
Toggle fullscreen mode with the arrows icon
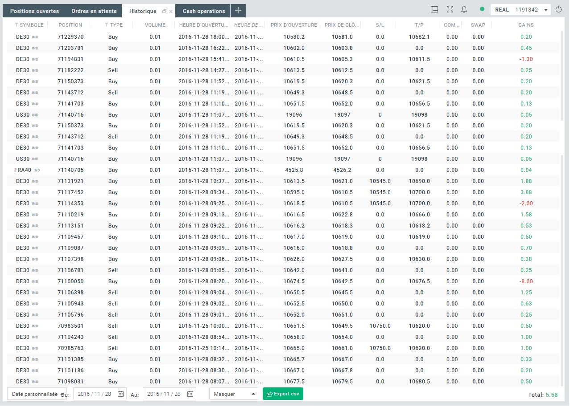[x=450, y=10]
